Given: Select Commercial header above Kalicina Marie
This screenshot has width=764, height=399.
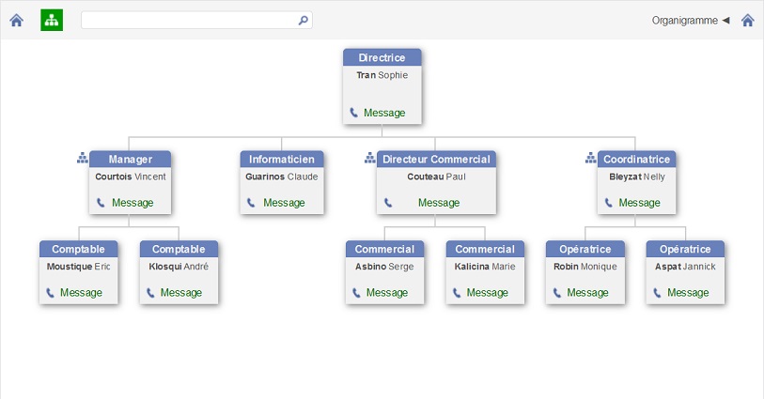Looking at the screenshot, I should [x=485, y=249].
